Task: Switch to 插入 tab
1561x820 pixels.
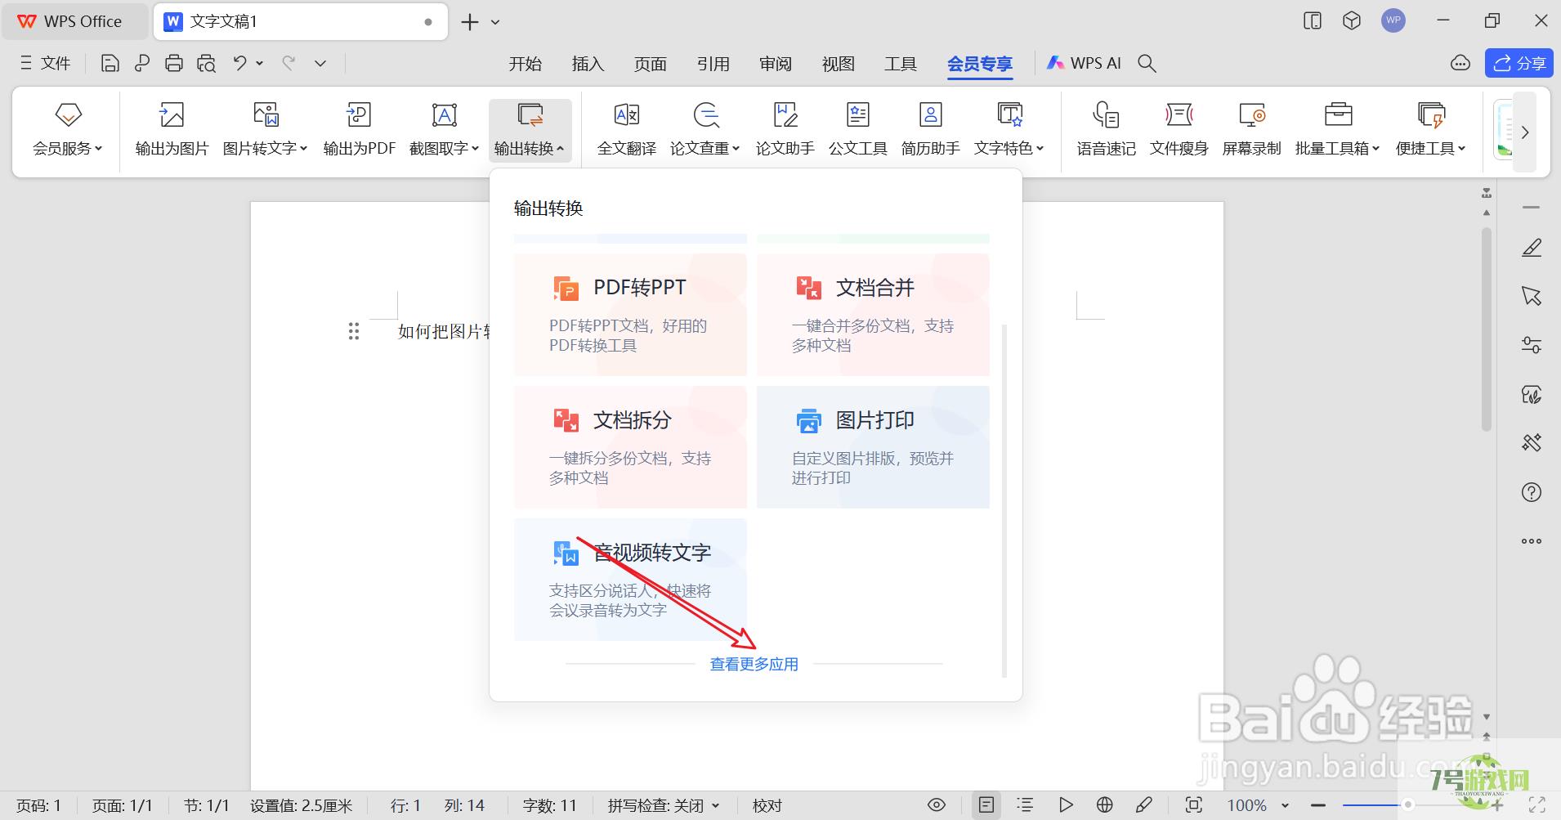Action: [x=588, y=64]
